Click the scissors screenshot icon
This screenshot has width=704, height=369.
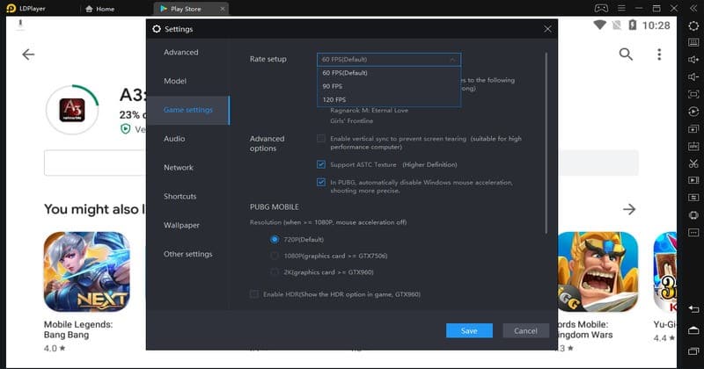point(693,163)
